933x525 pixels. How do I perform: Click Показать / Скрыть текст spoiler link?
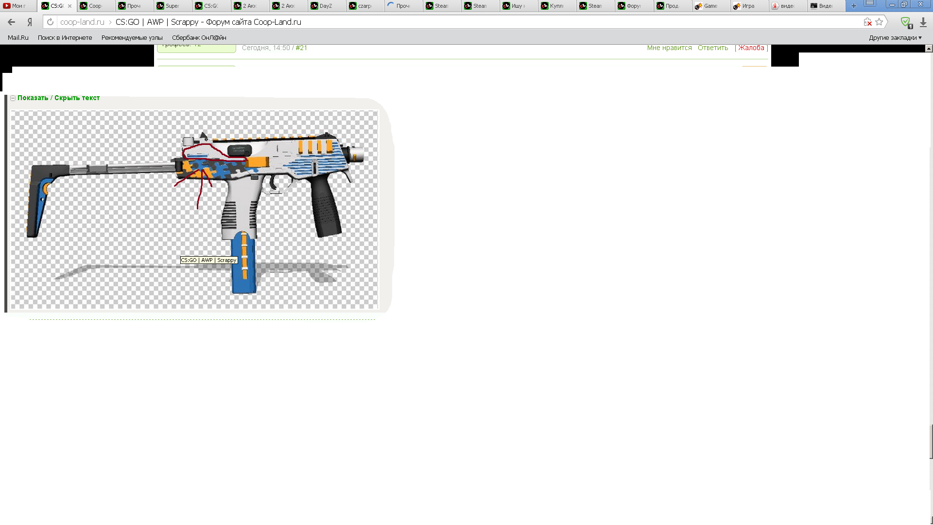pyautogui.click(x=58, y=98)
